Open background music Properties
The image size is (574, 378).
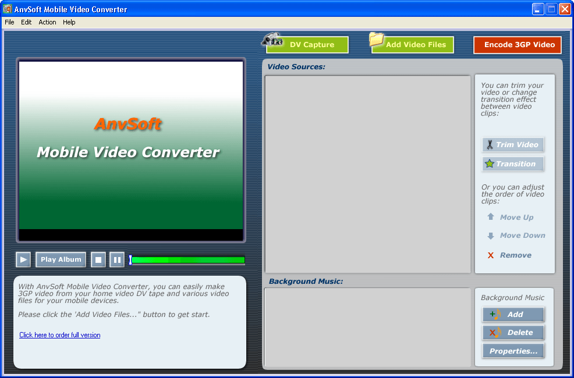[513, 351]
